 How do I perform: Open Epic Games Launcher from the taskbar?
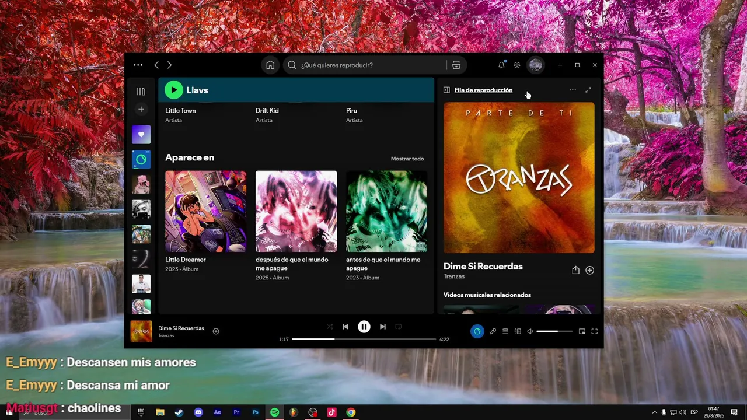(141, 412)
